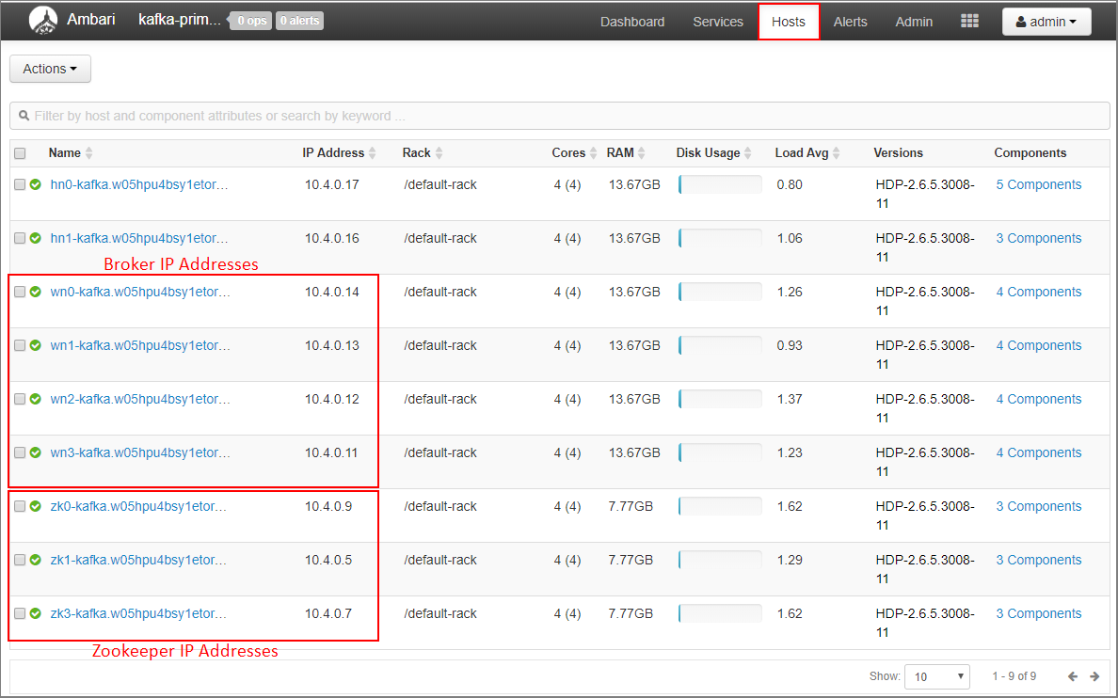
Task: Switch to the Dashboard tab
Action: [631, 21]
